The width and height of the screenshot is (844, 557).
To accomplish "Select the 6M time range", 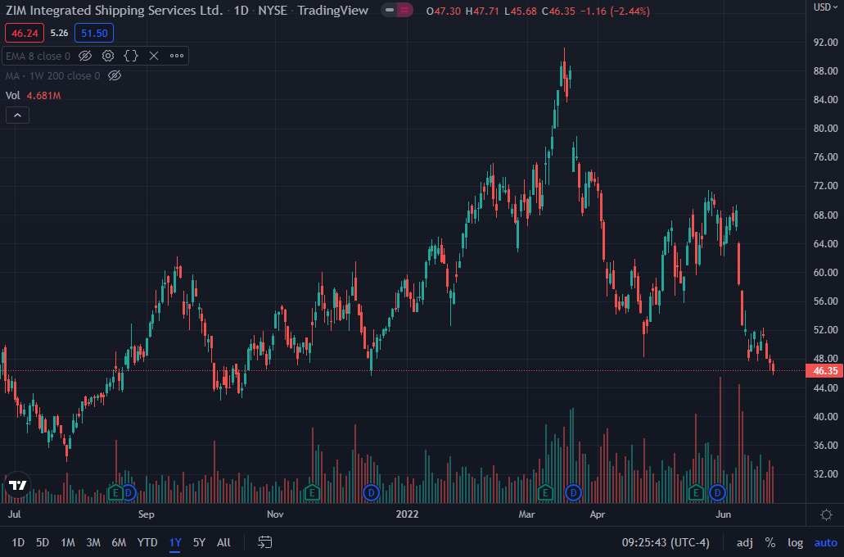I will pos(119,542).
